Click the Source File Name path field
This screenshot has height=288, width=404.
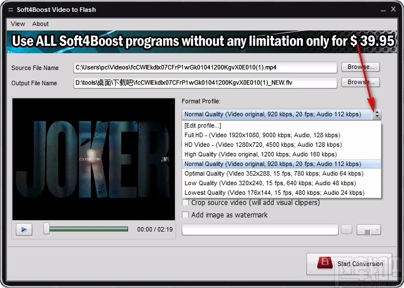205,68
